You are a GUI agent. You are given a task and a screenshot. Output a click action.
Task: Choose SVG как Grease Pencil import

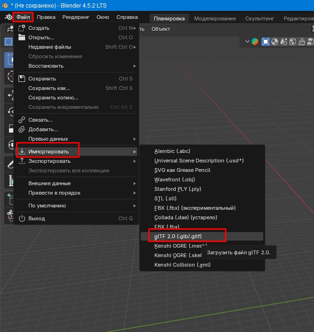coord(202,170)
